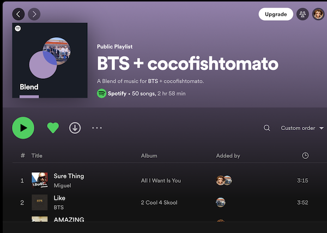Open the user profile avatar menu
This screenshot has height=233, width=327.
pyautogui.click(x=318, y=14)
